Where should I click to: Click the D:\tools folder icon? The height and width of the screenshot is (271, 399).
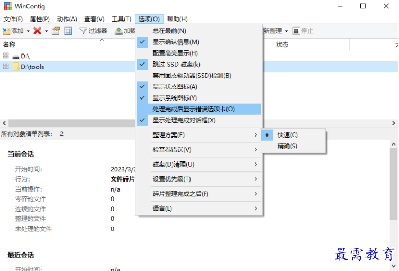pos(16,67)
